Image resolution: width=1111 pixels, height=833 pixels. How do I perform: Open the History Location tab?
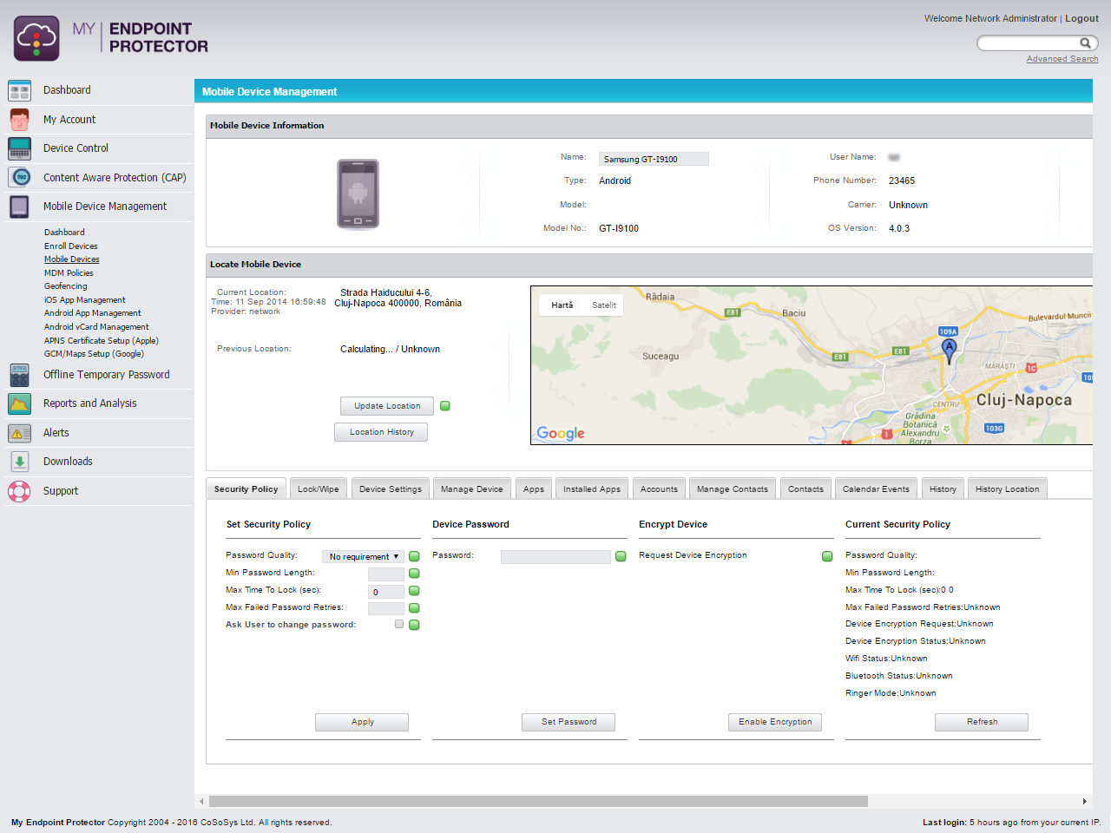1008,489
